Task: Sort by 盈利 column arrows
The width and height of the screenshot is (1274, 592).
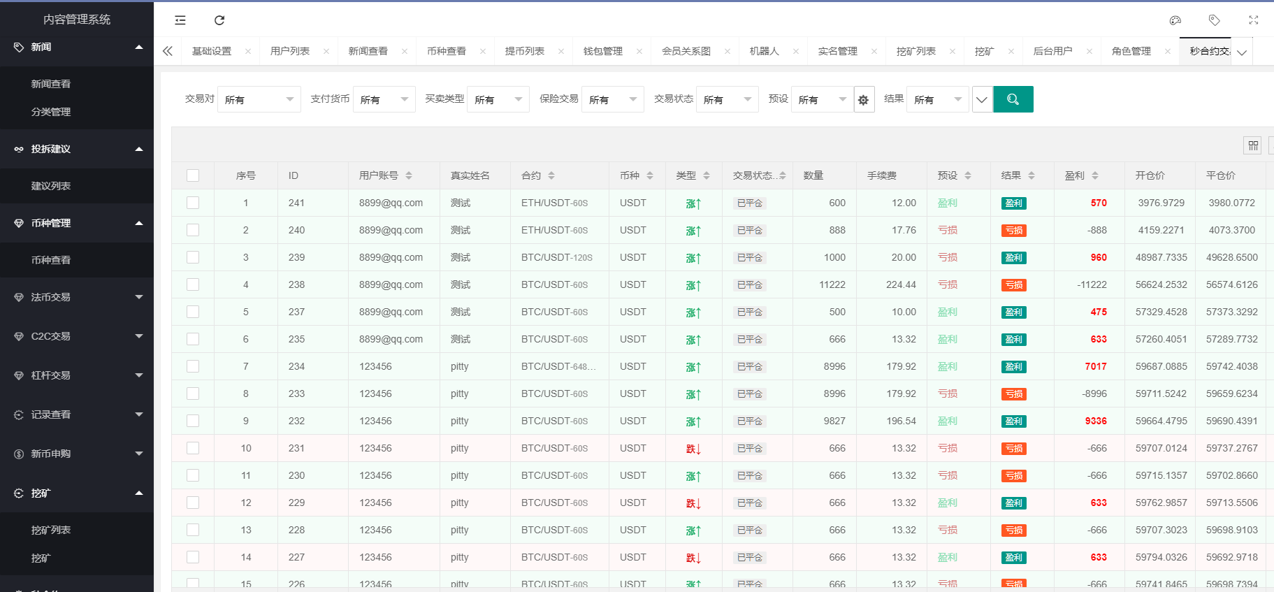Action: point(1095,175)
